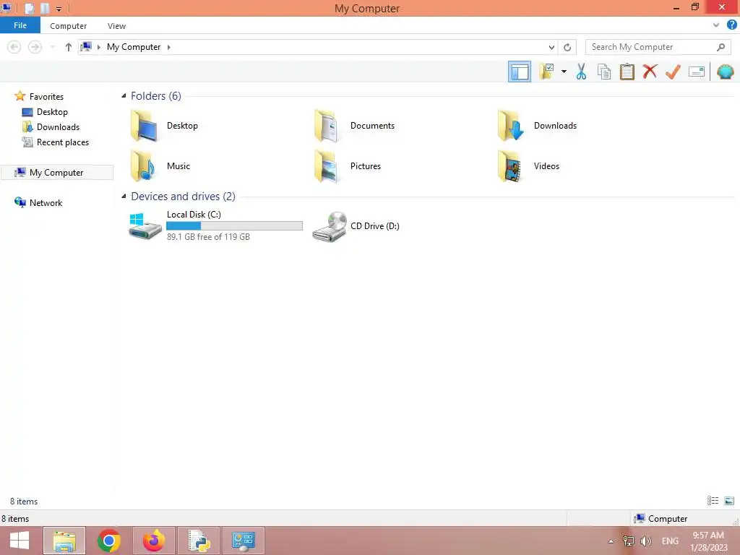Open the Customize Quick Access Toolbar dropdown

[x=59, y=9]
